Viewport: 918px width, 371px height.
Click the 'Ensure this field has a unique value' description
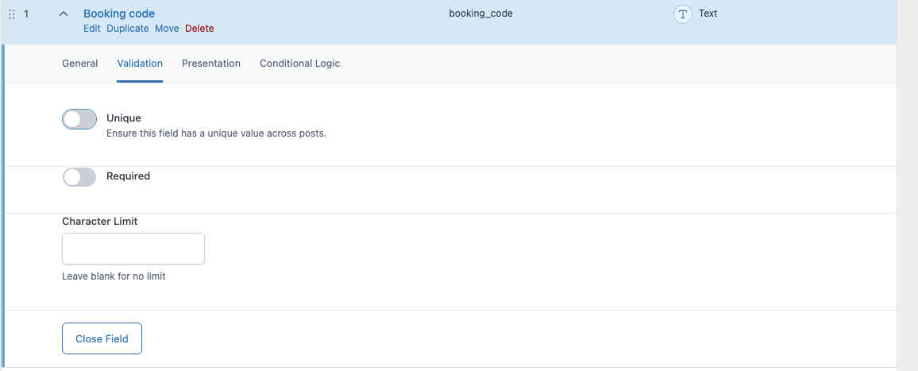[216, 133]
